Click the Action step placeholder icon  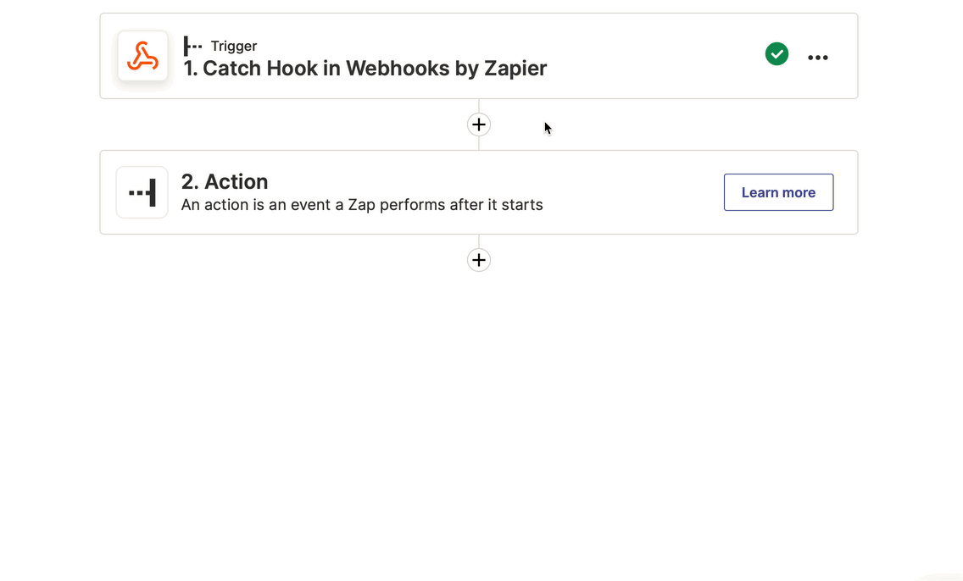tap(142, 192)
